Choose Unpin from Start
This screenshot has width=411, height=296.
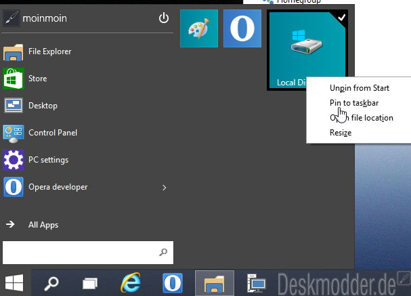[360, 88]
